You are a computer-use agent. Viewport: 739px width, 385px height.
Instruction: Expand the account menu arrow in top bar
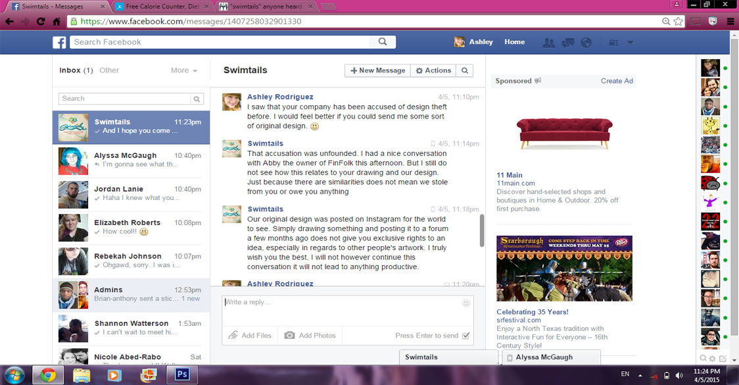(x=630, y=42)
